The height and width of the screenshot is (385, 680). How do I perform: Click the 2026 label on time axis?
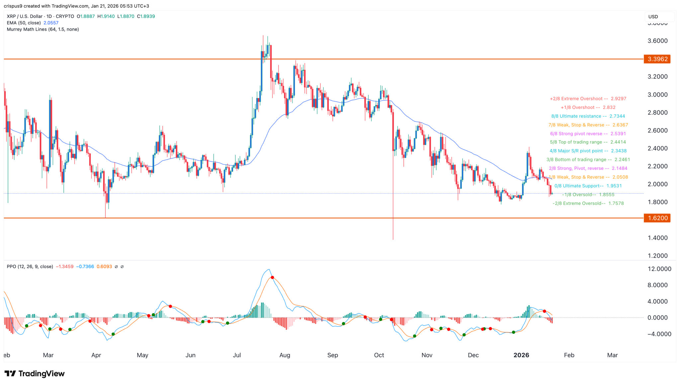click(x=521, y=355)
